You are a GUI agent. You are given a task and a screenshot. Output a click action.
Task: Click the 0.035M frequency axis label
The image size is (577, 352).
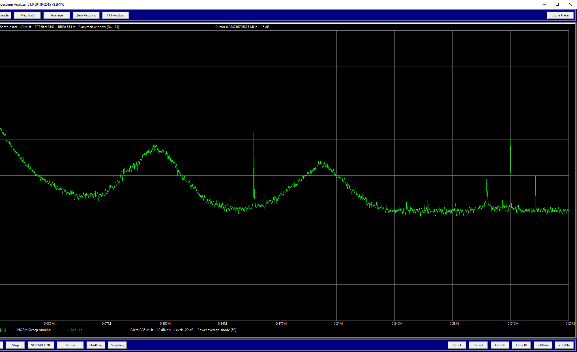[49, 323]
